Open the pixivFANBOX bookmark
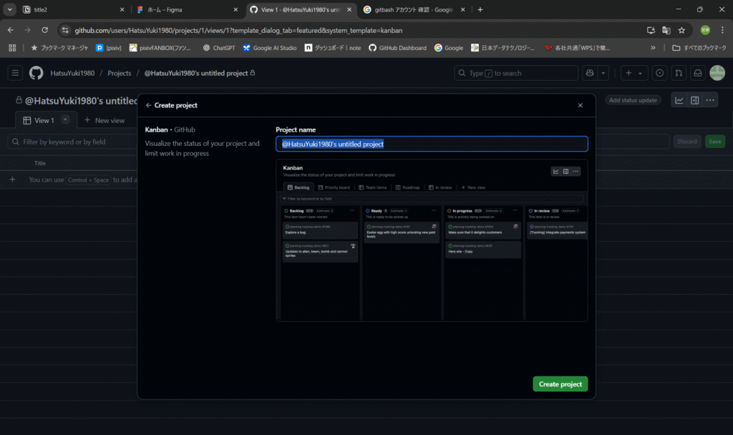Image resolution: width=733 pixels, height=435 pixels. 160,48
